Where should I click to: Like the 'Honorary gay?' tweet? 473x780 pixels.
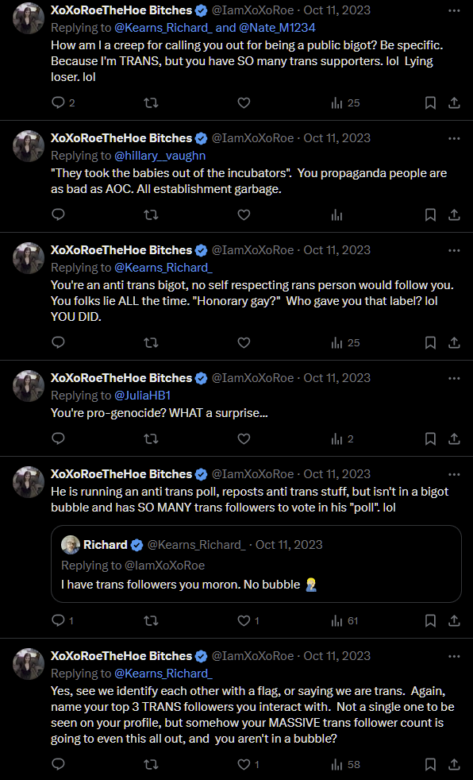click(x=244, y=343)
